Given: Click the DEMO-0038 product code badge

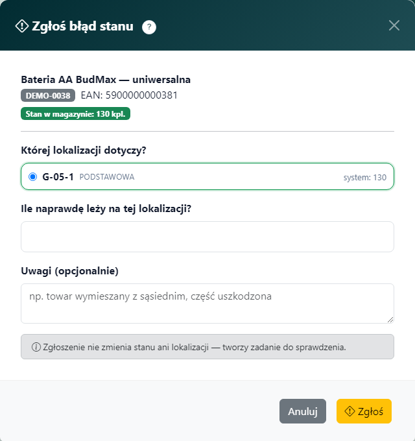Looking at the screenshot, I should (x=48, y=95).
